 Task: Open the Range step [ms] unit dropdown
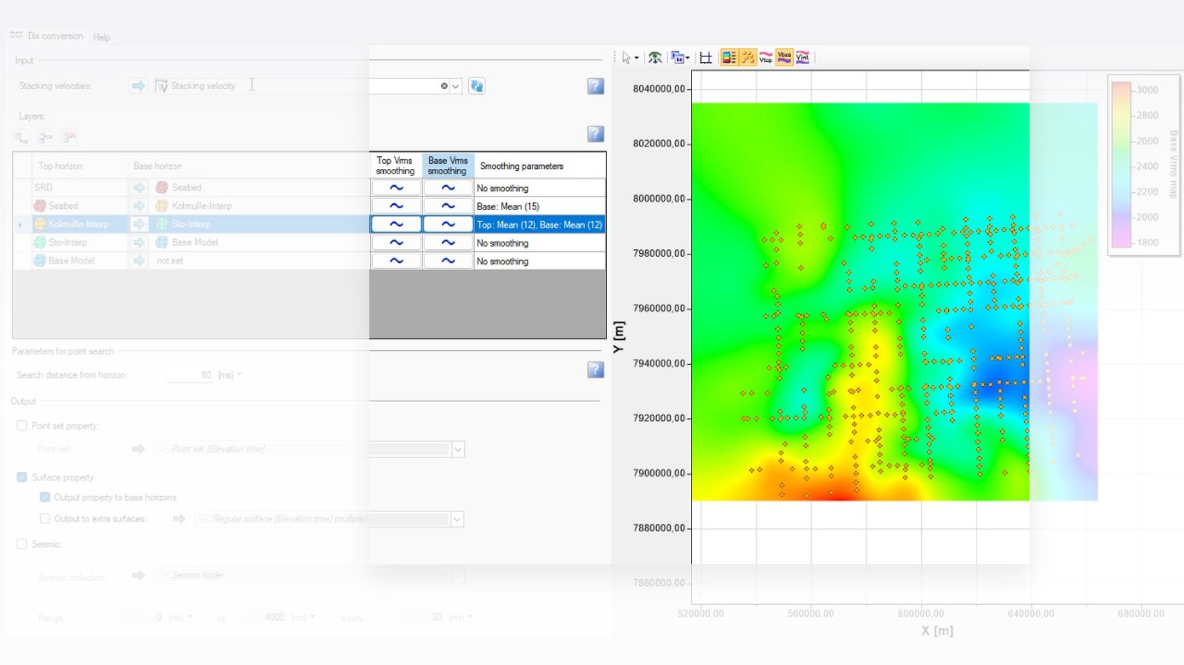point(470,617)
